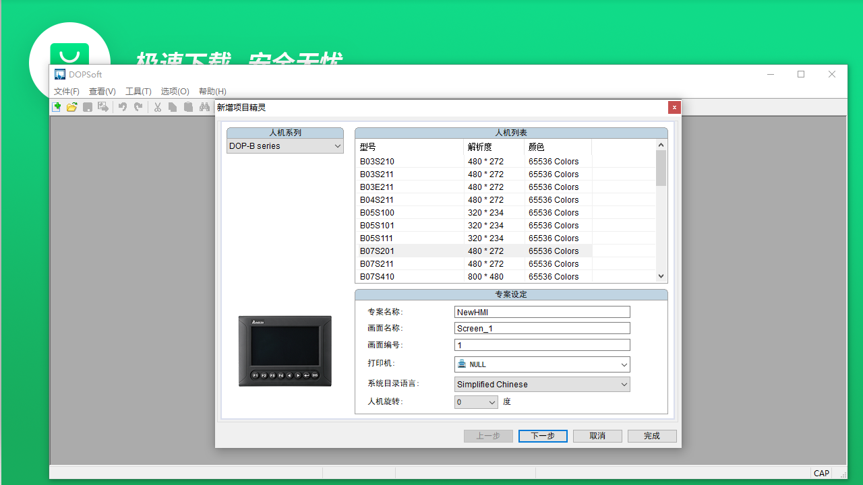
Task: Click the Cut toolbar icon
Action: point(157,106)
